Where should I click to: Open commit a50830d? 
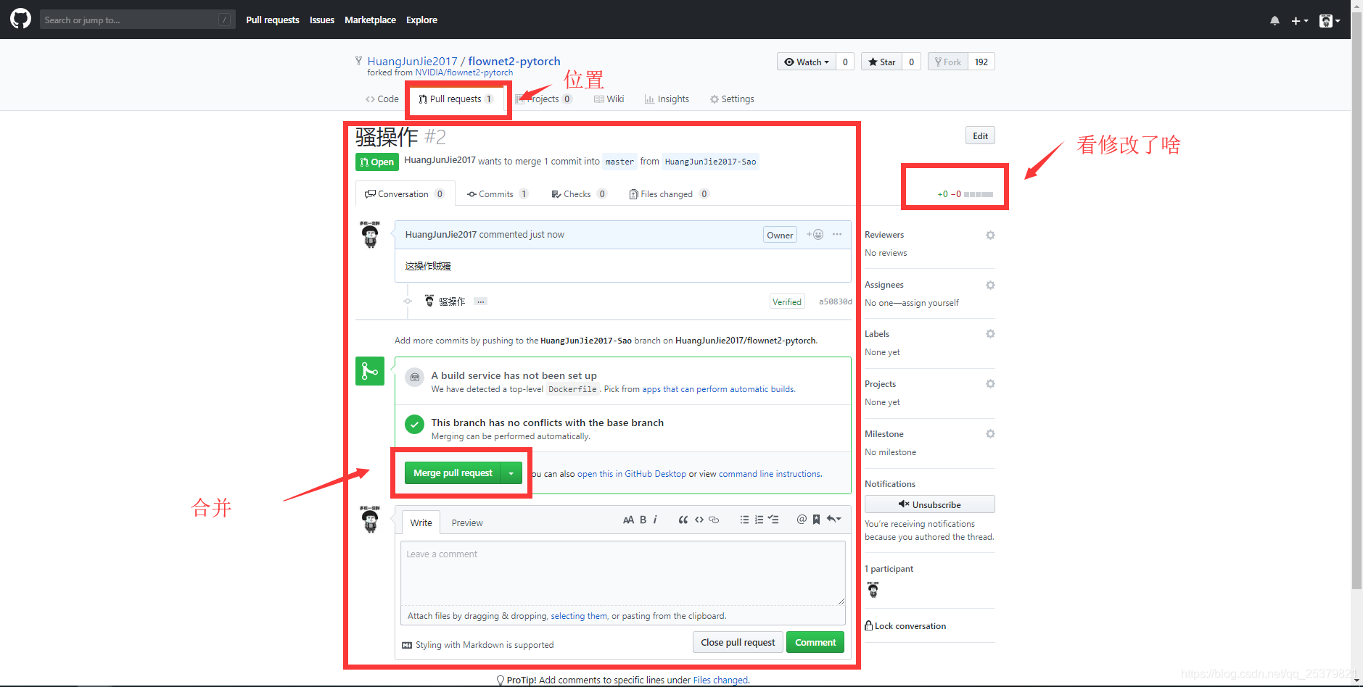[835, 301]
